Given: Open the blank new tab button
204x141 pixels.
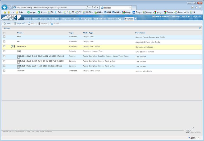Looking at the screenshot, I should point(134,8).
